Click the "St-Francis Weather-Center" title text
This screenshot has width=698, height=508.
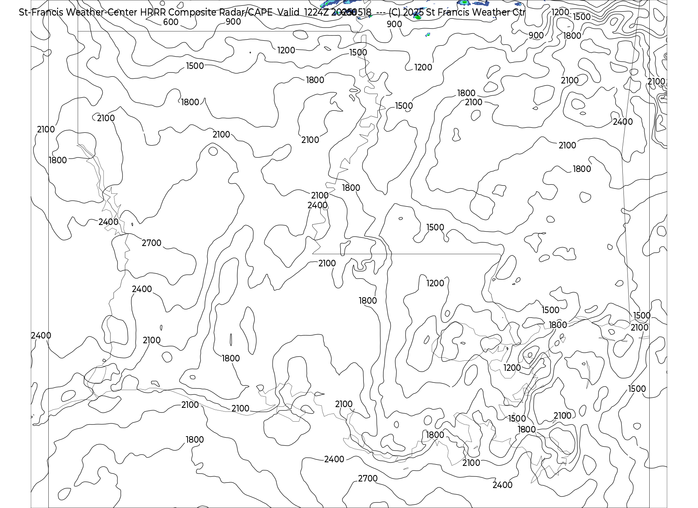click(x=78, y=12)
